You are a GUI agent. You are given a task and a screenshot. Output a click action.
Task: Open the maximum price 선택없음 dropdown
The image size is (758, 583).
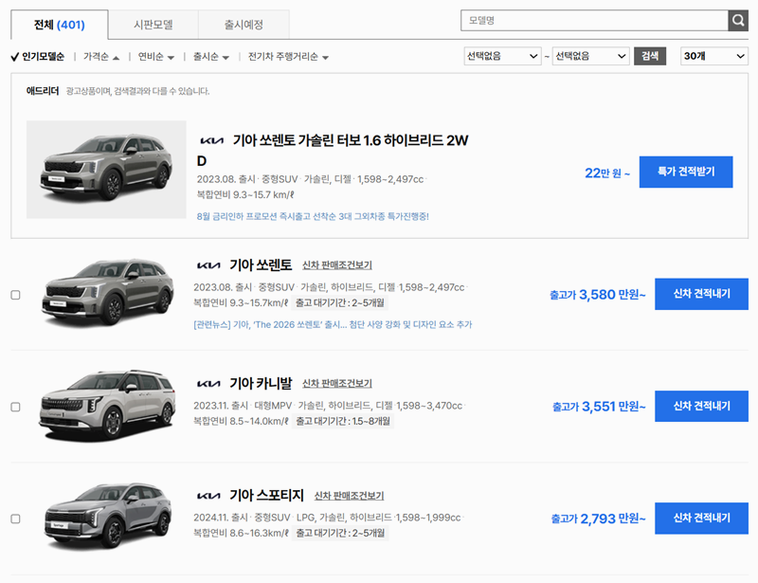(x=590, y=56)
